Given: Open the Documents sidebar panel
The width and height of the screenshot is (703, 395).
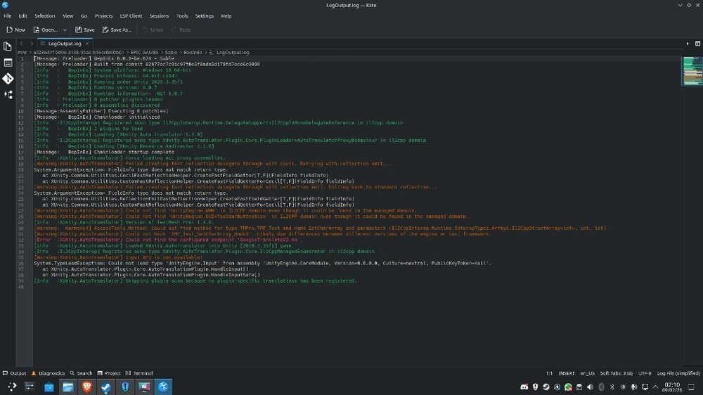Looking at the screenshot, I should point(8,46).
